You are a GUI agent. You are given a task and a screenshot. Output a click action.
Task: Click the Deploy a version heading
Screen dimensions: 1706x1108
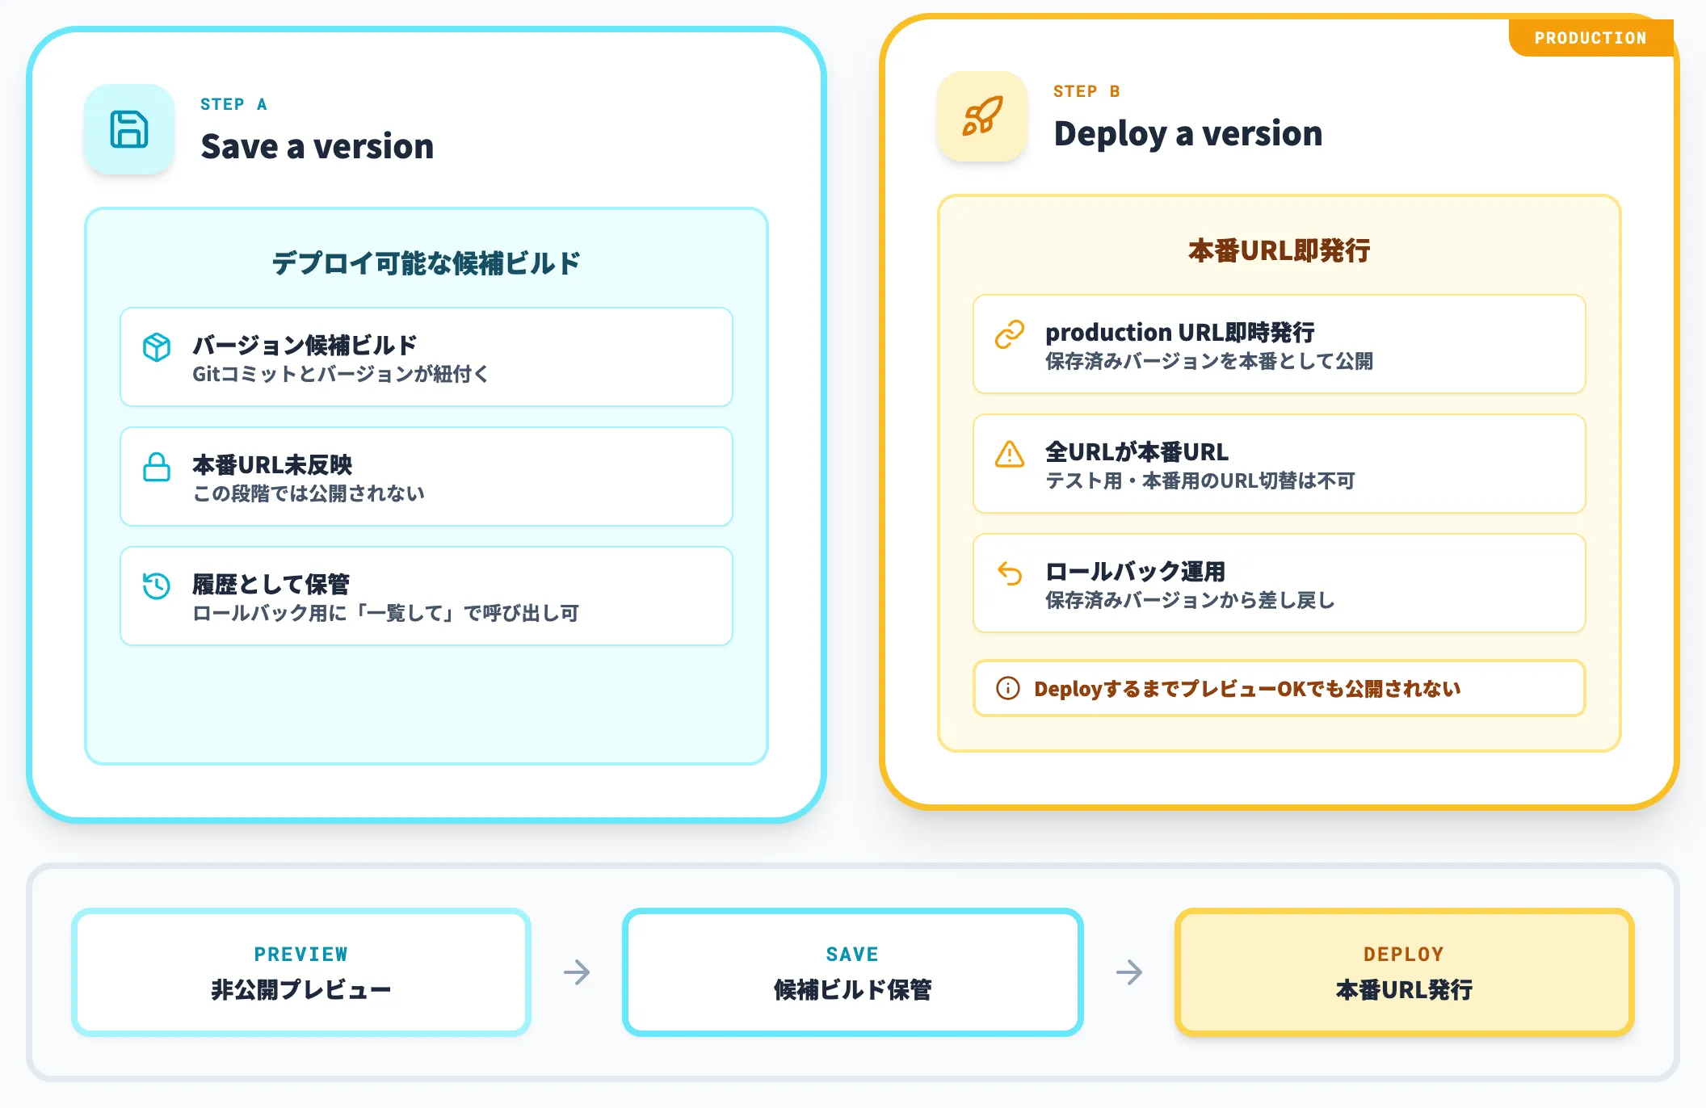tap(1188, 134)
